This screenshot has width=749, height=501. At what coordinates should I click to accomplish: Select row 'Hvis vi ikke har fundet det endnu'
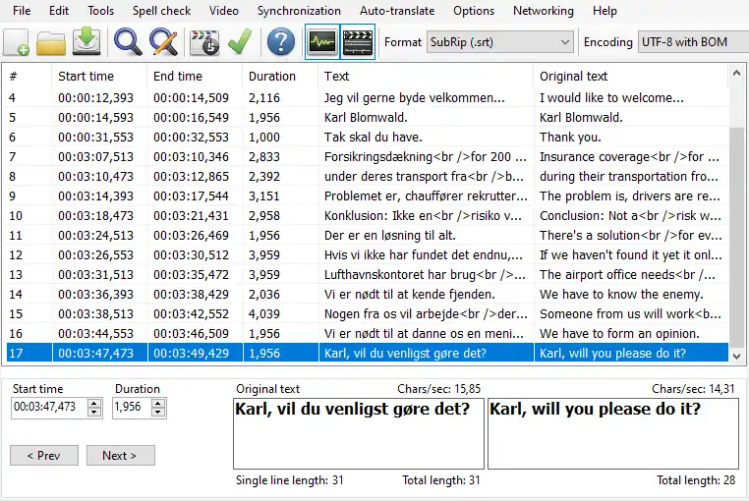(368, 254)
